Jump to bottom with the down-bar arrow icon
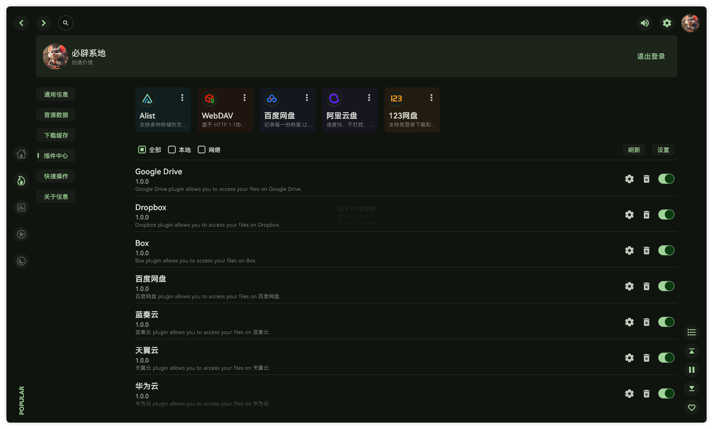The width and height of the screenshot is (713, 429). pos(692,389)
